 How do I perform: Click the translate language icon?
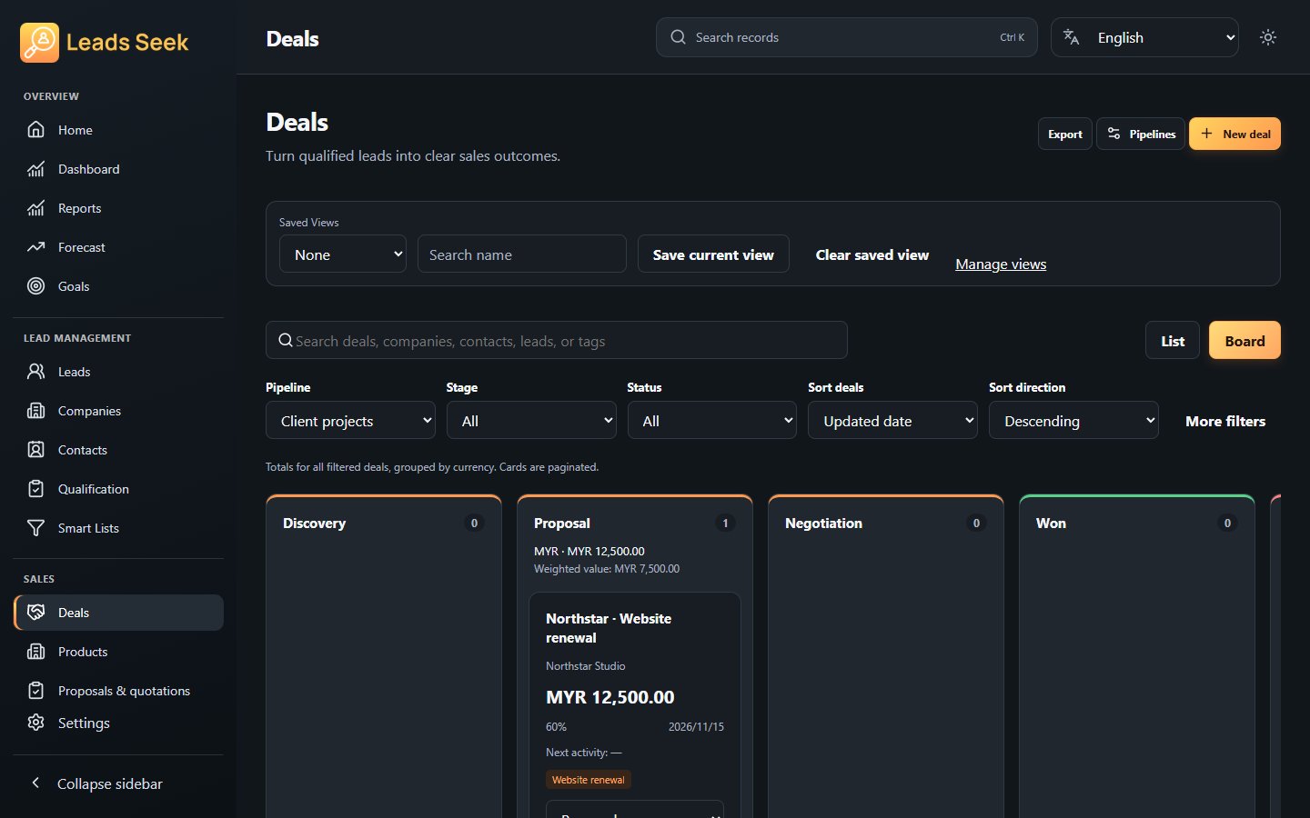[1072, 37]
